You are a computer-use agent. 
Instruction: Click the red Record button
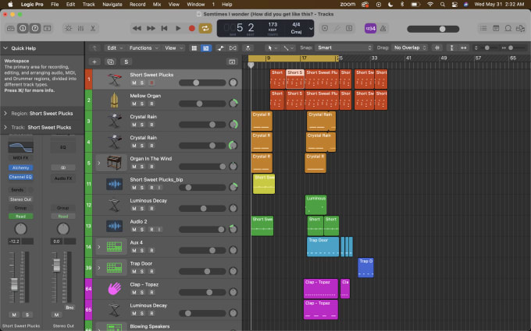click(191, 28)
